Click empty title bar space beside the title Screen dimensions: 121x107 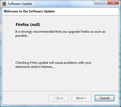click(x=63, y=4)
